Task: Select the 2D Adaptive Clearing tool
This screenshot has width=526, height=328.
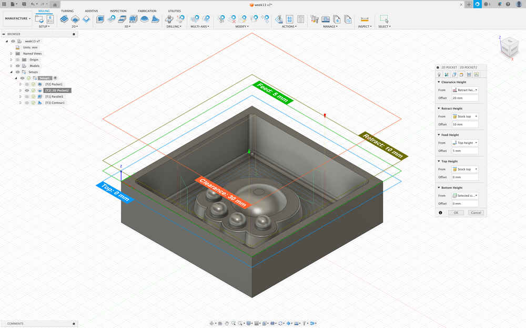Action: pyautogui.click(x=64, y=19)
